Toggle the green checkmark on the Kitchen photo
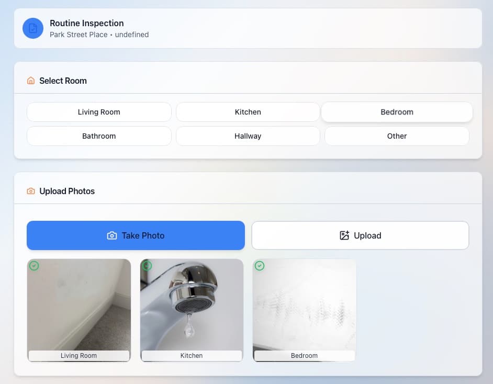Image resolution: width=493 pixels, height=384 pixels. pyautogui.click(x=147, y=266)
